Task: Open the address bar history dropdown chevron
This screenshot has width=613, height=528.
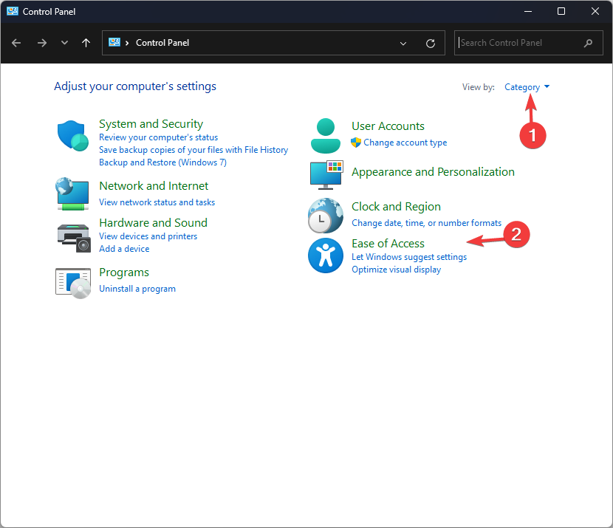Action: (403, 44)
